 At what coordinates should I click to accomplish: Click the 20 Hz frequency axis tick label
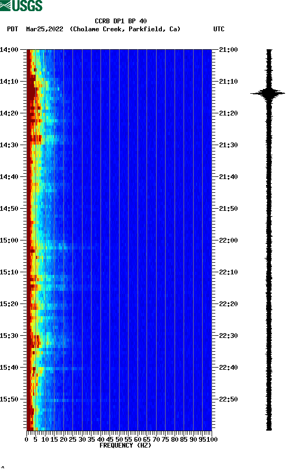tap(63, 440)
